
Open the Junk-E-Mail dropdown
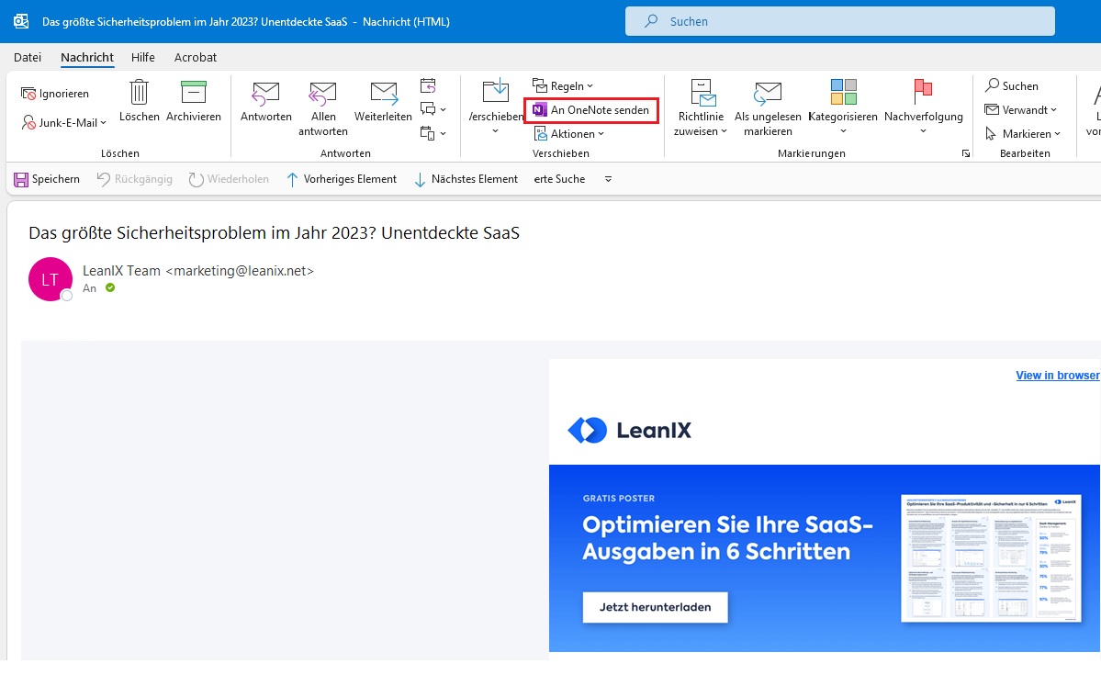pos(64,122)
